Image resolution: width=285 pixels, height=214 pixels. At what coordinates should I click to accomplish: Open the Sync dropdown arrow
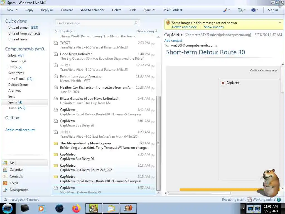pyautogui.click(x=154, y=10)
